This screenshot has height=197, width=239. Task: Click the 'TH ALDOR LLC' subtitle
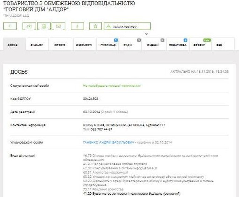coord(16,16)
